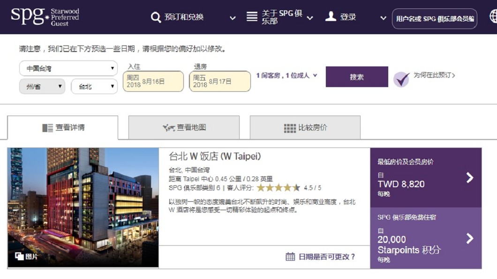Focus the username or SPG member number field
497x279 pixels.
435,19
